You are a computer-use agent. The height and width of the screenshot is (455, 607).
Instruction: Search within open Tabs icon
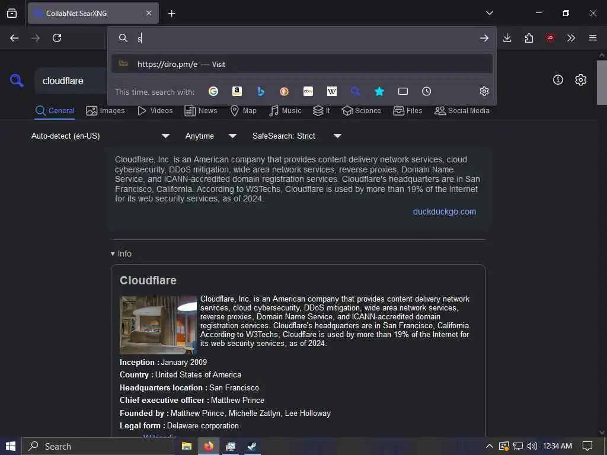[x=403, y=91]
